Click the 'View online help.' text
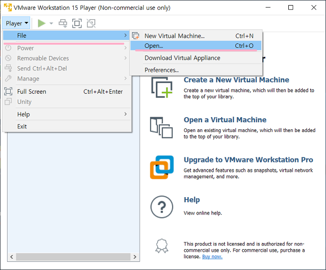326x270 pixels. click(203, 213)
